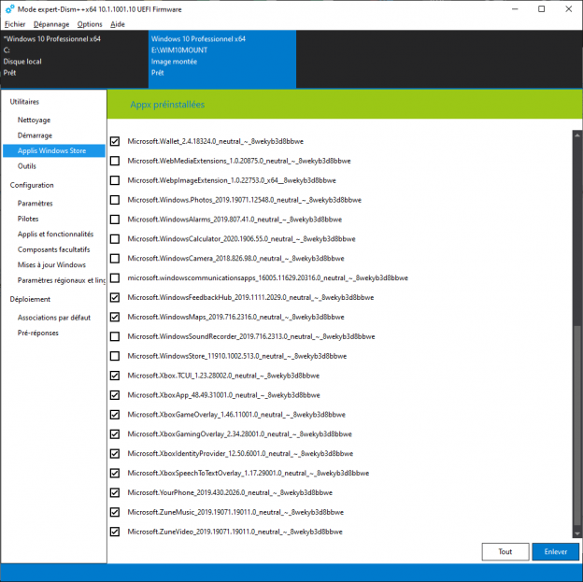Uncheck the Microsoft.Wallet package checkbox

[115, 142]
